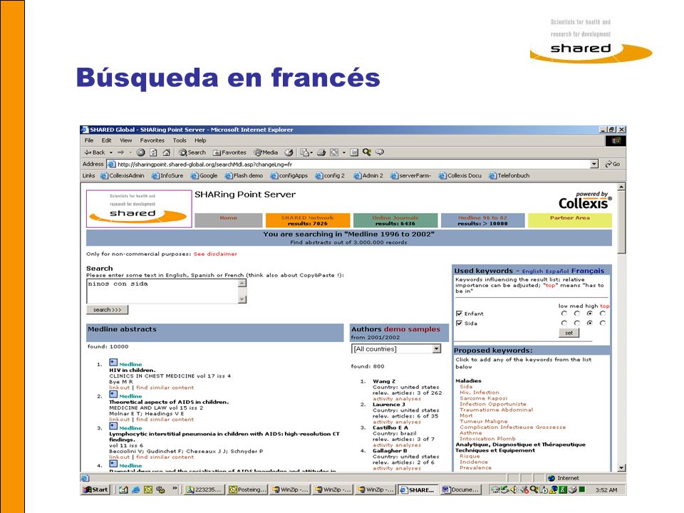Select top importance for Enfant
684x513 pixels.
(603, 313)
